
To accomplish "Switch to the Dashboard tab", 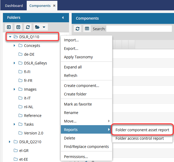I will pyautogui.click(x=14, y=6).
